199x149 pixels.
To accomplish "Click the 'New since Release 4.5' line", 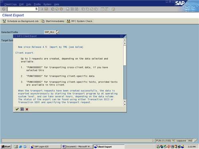I will coord(51,47).
